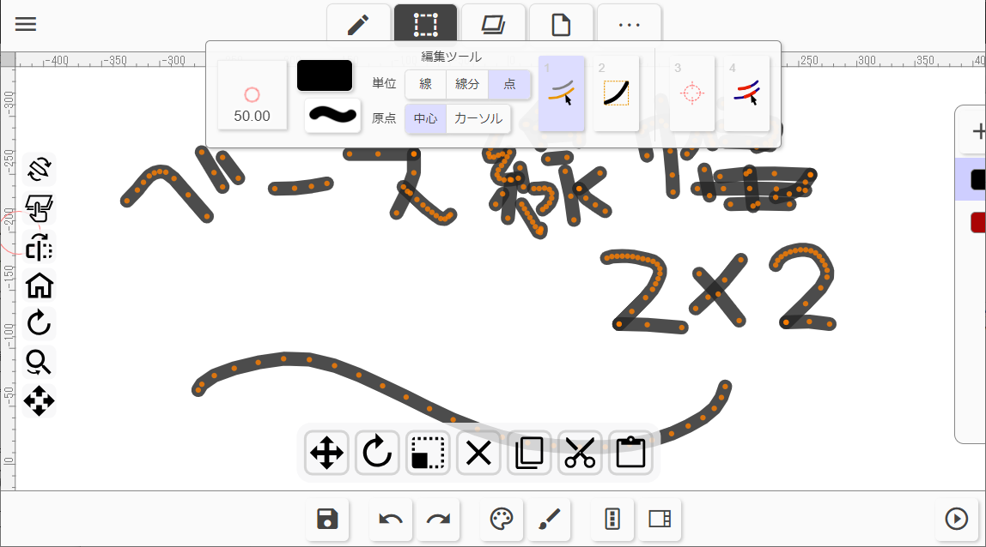Delete the selection with the X icon
The width and height of the screenshot is (986, 547).
(x=478, y=453)
